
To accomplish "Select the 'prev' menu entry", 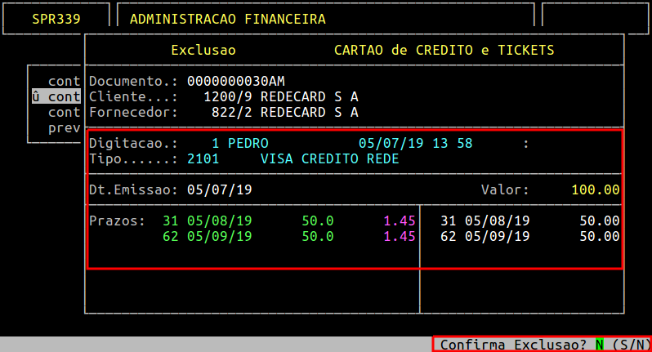I will [x=64, y=127].
